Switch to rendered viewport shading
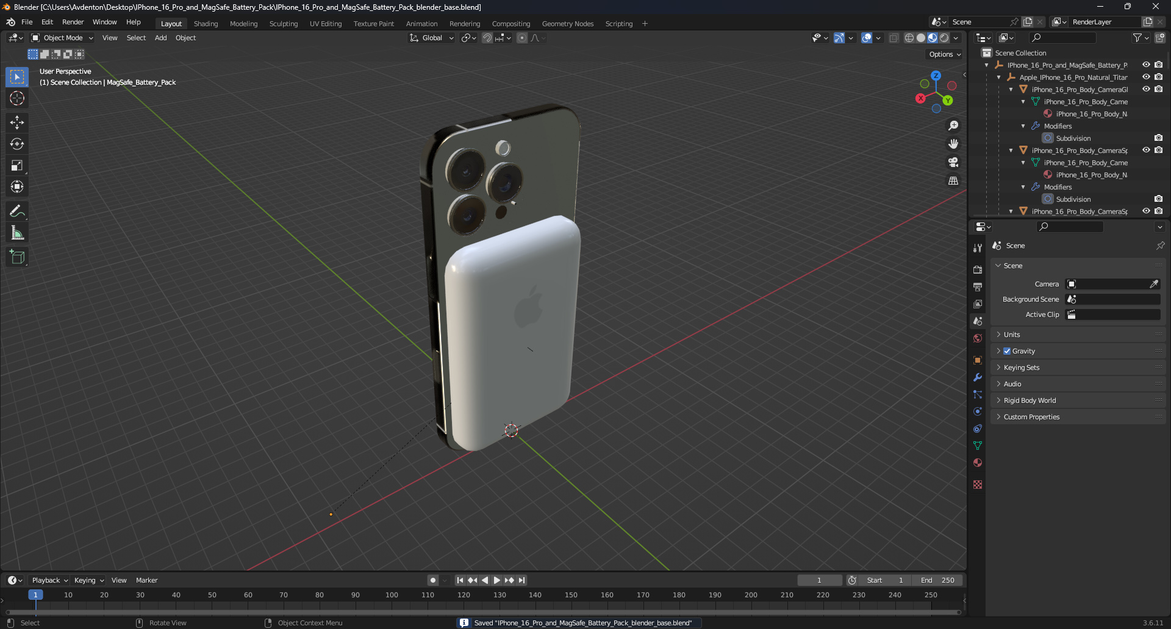The width and height of the screenshot is (1171, 629). tap(944, 38)
